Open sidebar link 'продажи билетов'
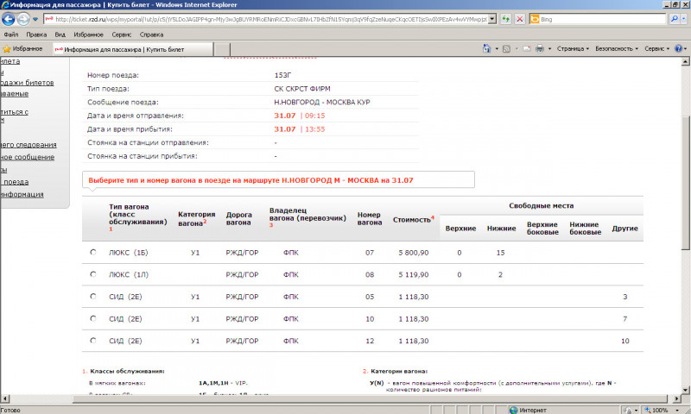The width and height of the screenshot is (691, 414). (27, 83)
